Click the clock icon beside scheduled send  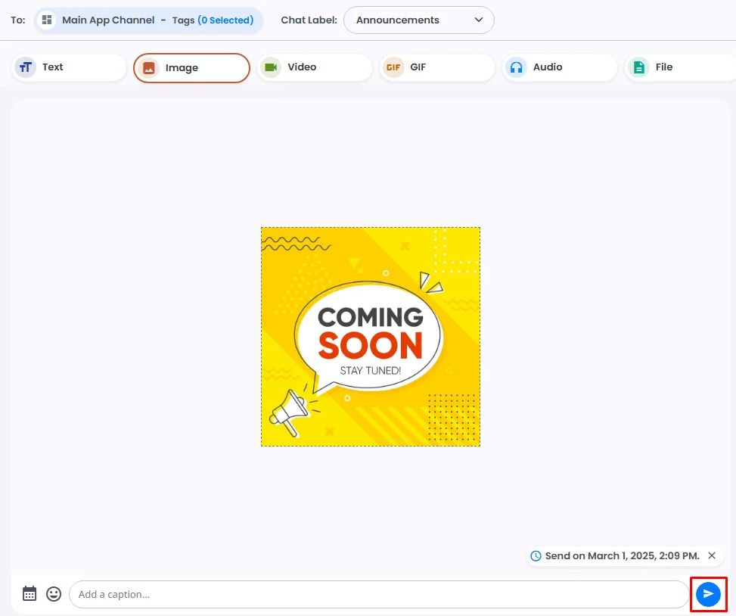536,556
